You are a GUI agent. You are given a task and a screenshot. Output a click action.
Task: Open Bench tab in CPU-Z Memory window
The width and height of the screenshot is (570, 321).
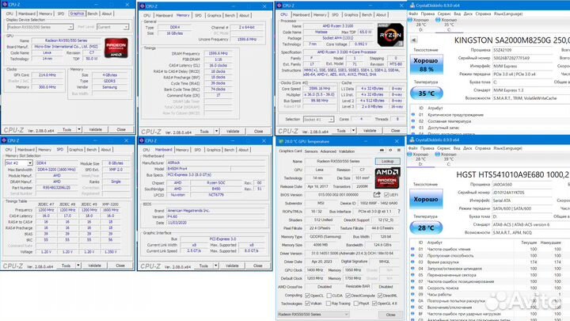coord(230,15)
